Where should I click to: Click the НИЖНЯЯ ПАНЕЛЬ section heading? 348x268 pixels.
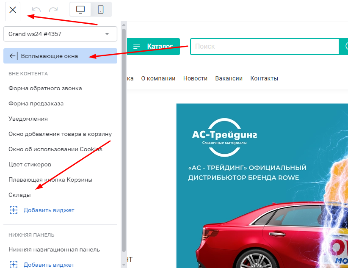click(31, 235)
